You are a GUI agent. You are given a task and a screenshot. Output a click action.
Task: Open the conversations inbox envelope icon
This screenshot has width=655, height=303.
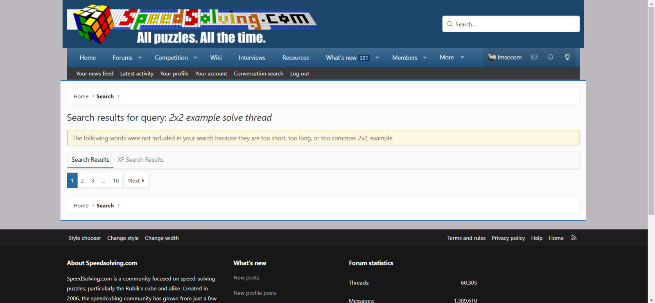[534, 57]
